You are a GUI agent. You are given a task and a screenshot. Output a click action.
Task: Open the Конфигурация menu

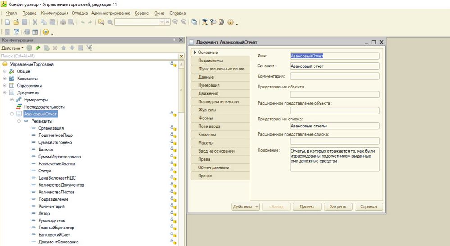[x=55, y=13]
